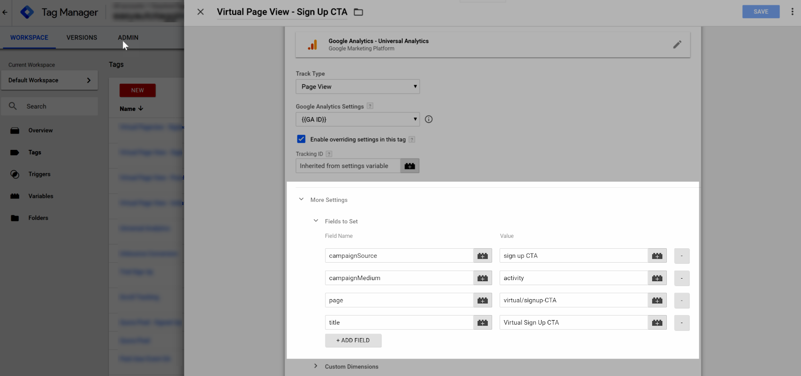Open Tags in the sidebar
Image resolution: width=801 pixels, height=376 pixels.
click(35, 152)
